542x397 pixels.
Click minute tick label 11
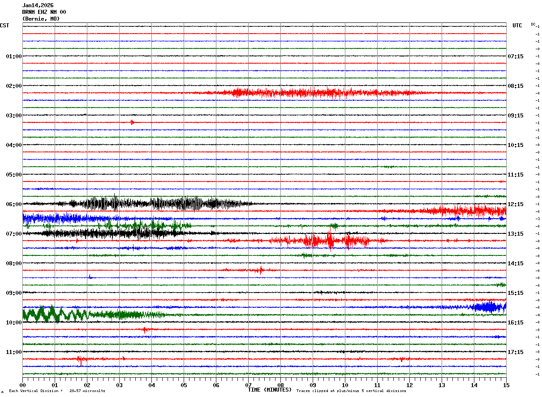[377, 385]
